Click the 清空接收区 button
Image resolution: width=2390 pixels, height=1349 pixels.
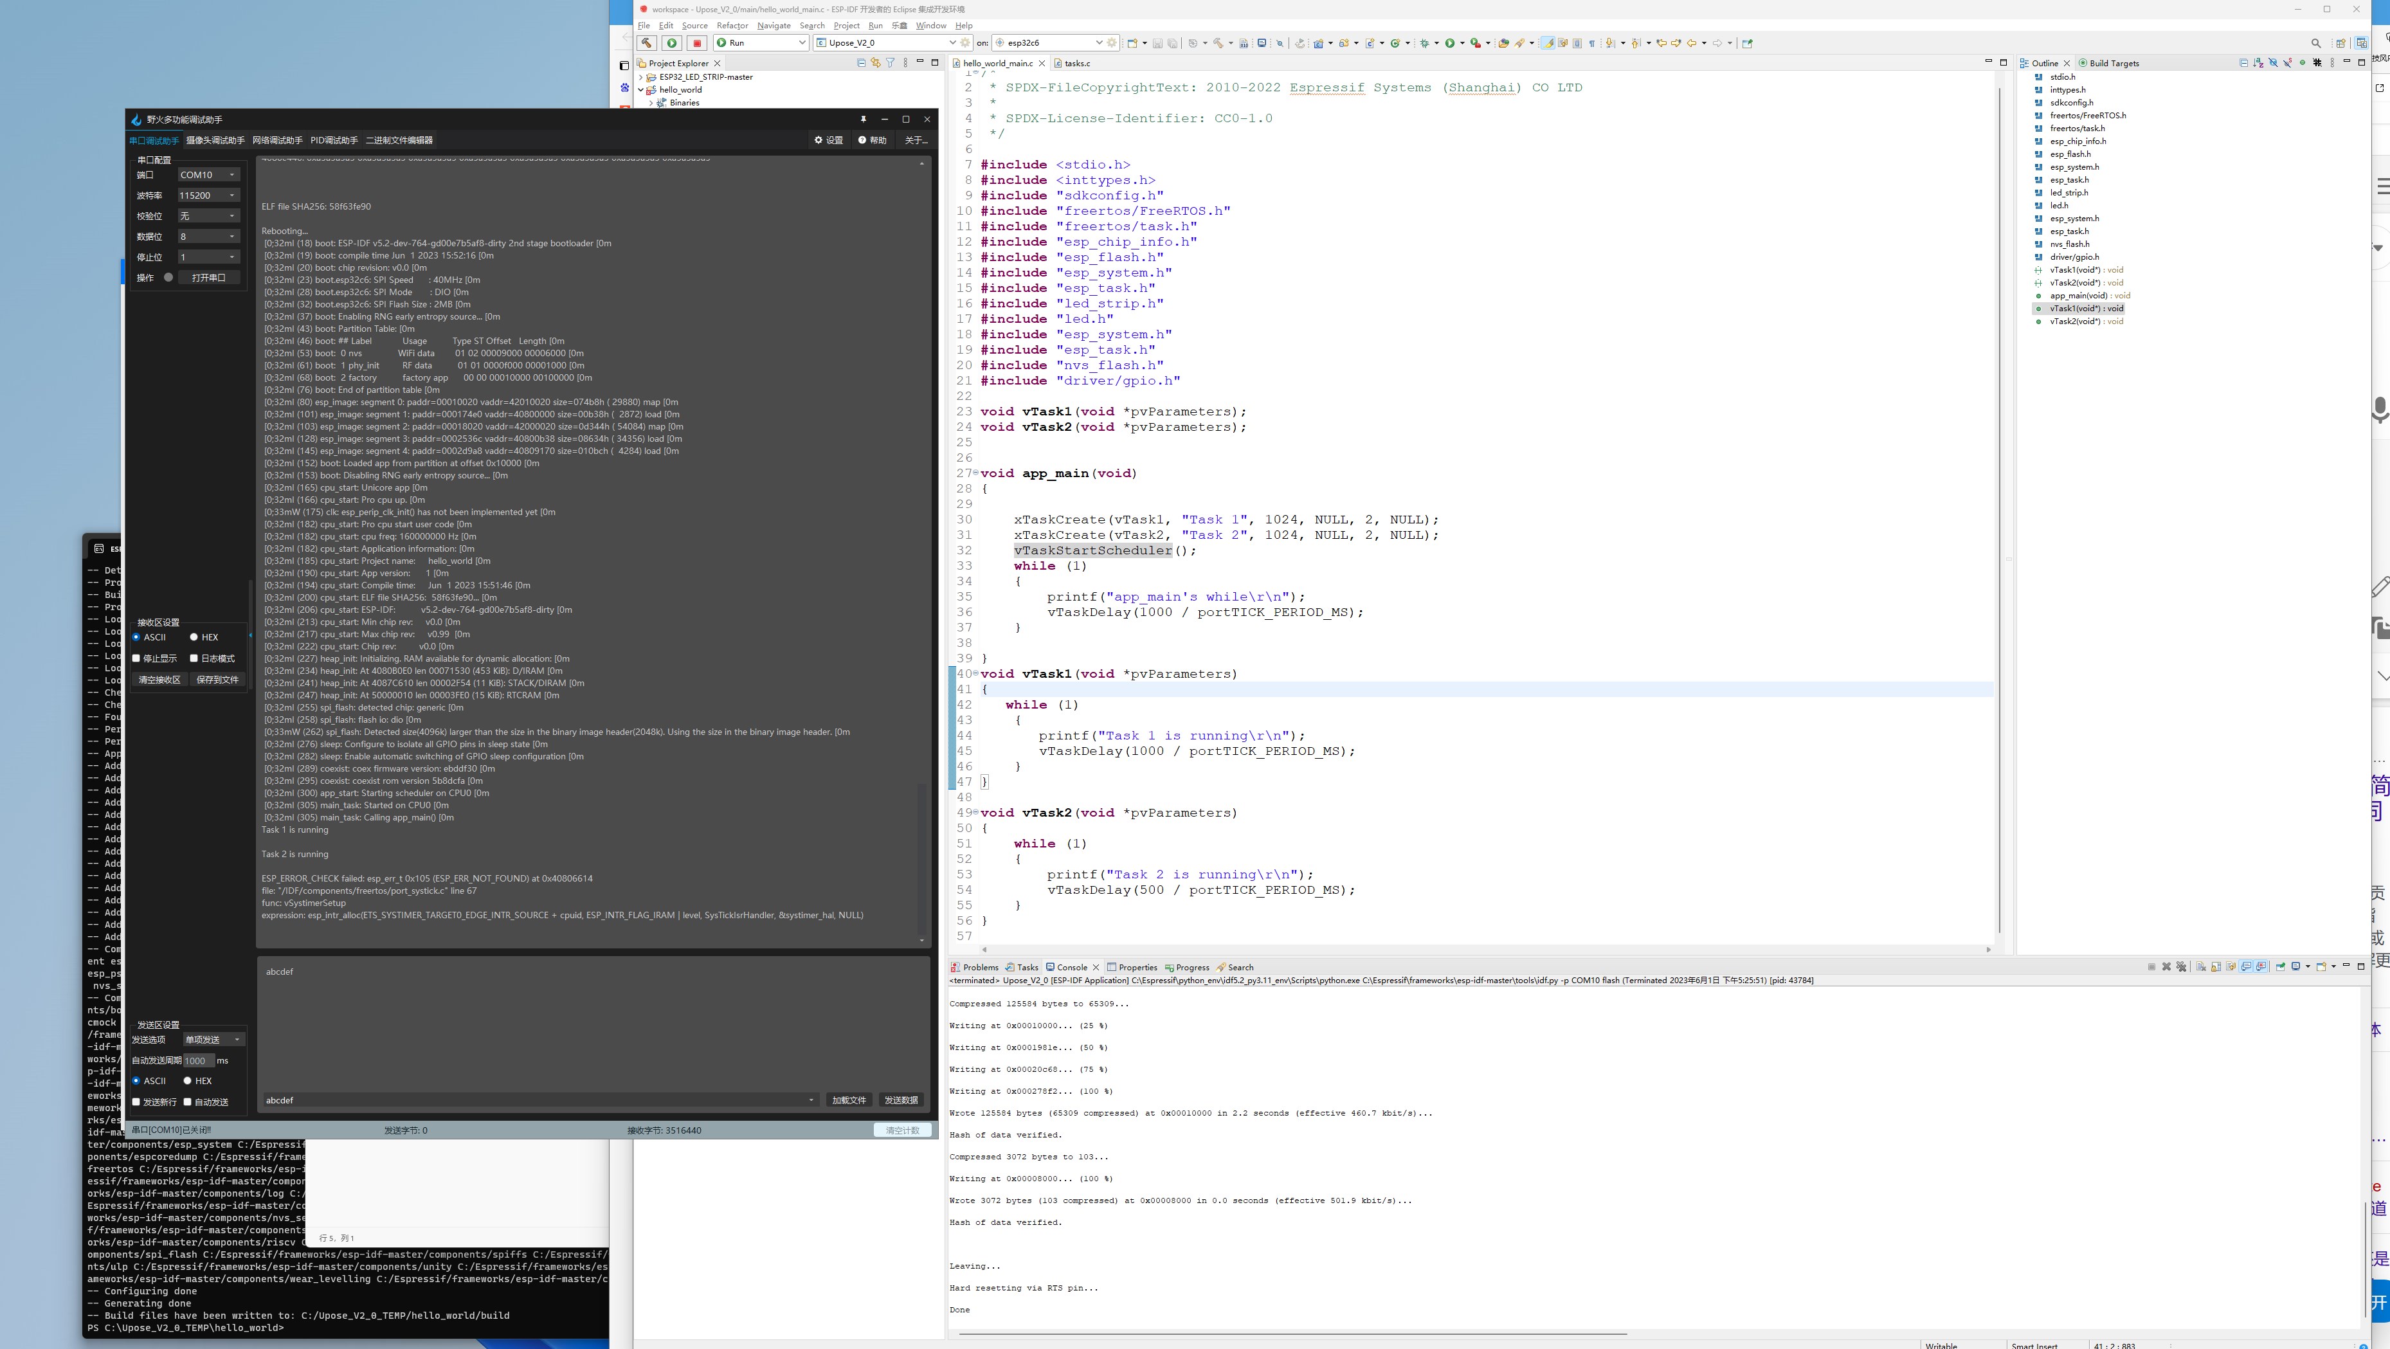tap(159, 680)
